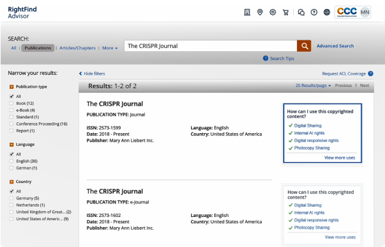Check the English (30) language filter

pyautogui.click(x=12, y=161)
